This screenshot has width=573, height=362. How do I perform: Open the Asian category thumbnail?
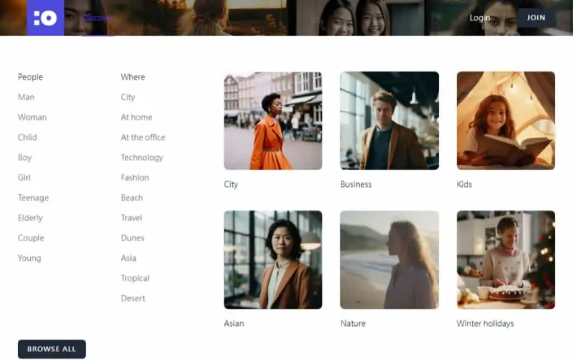point(273,260)
